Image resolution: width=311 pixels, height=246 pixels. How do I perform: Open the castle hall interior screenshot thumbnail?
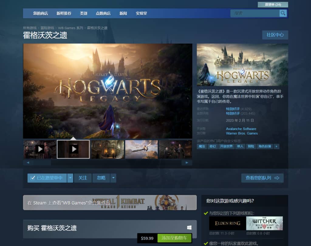click(108, 149)
